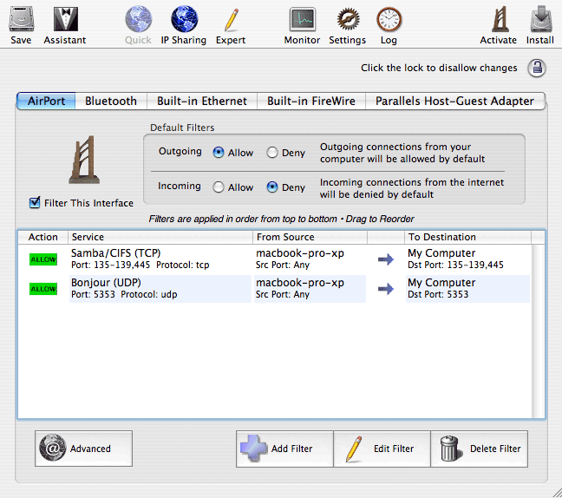Click the ALLOW badge for Bonjour
This screenshot has height=498, width=562.
[x=43, y=289]
